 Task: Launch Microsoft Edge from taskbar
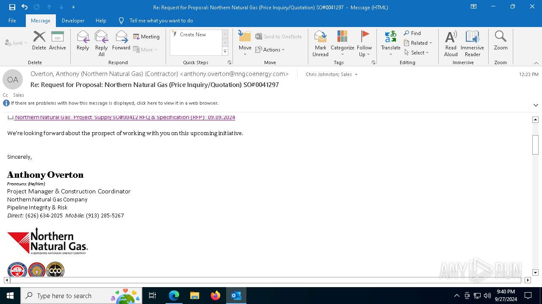pos(174,296)
